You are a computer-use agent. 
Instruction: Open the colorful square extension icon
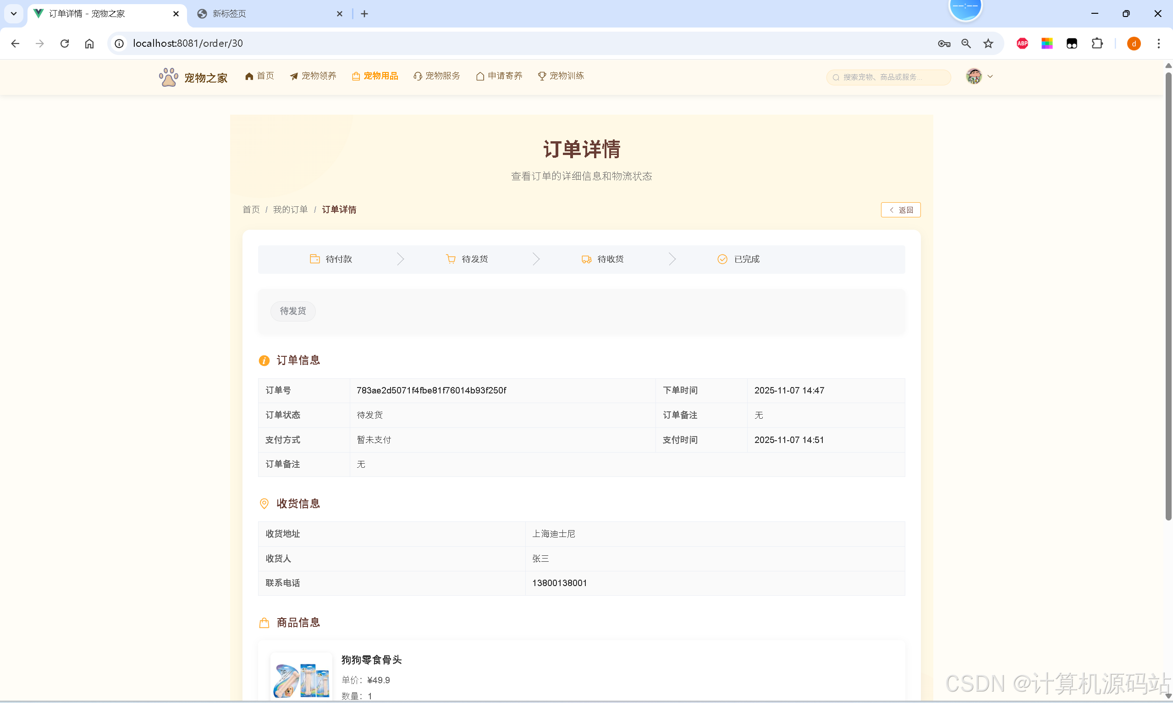[1047, 44]
